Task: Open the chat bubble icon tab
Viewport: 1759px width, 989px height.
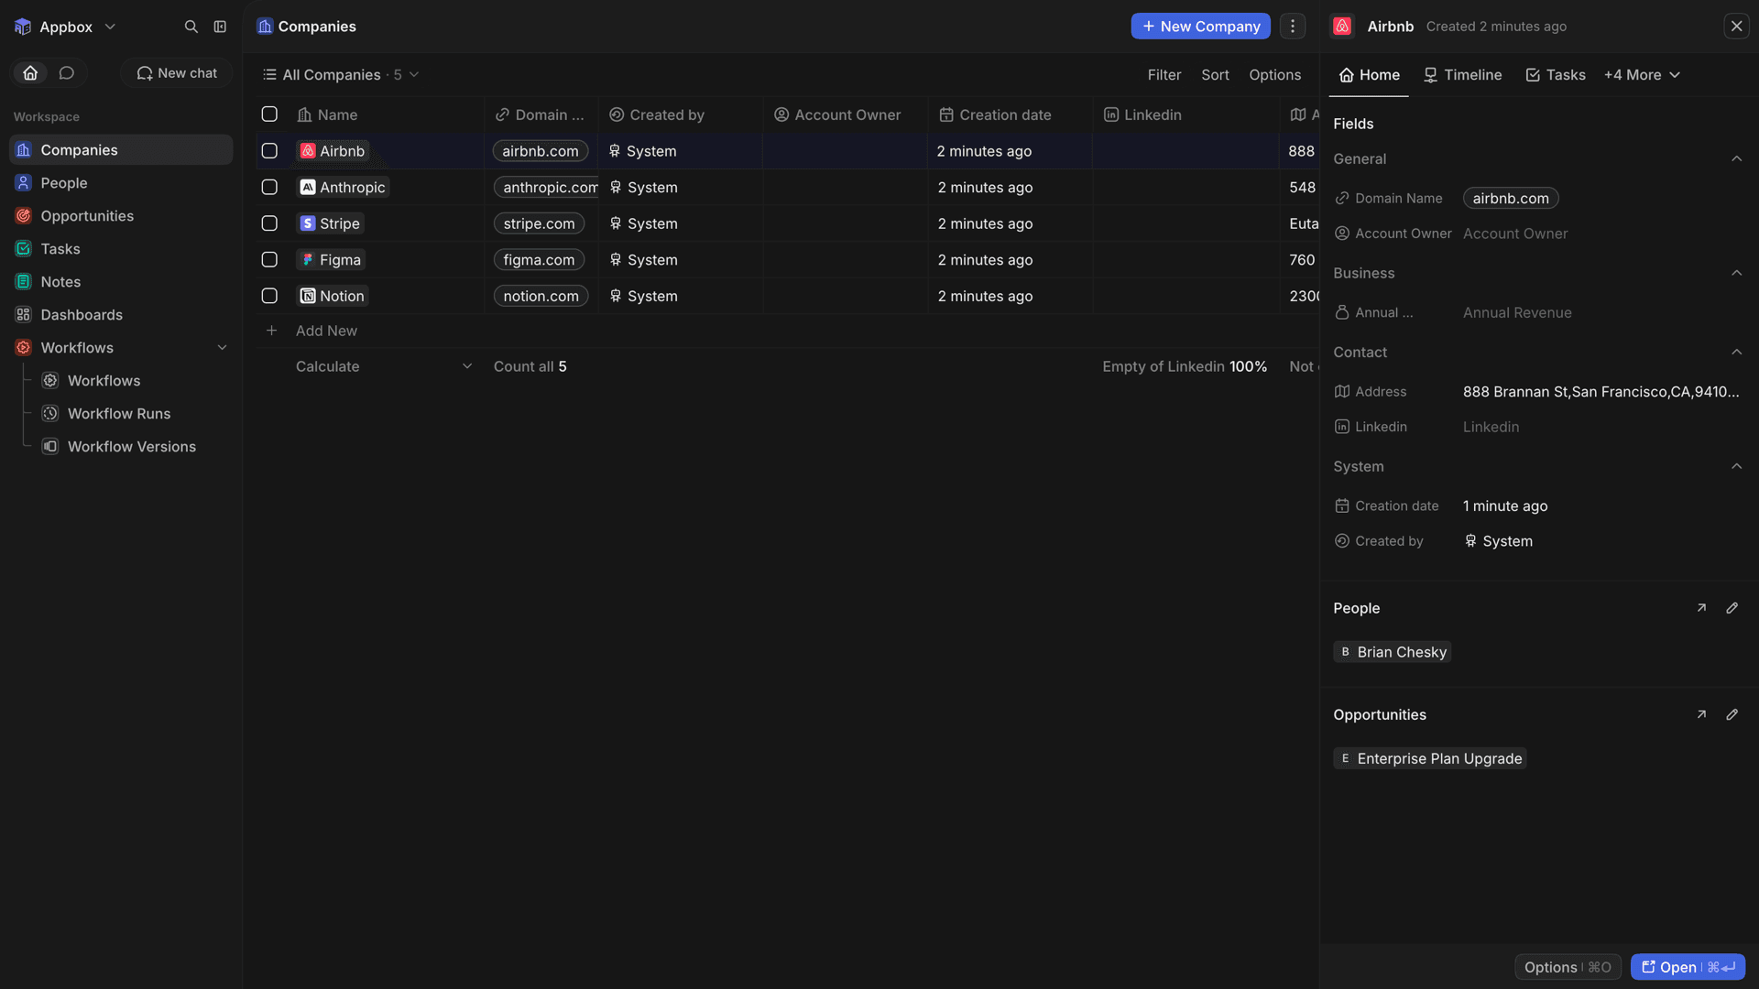Action: coord(66,73)
